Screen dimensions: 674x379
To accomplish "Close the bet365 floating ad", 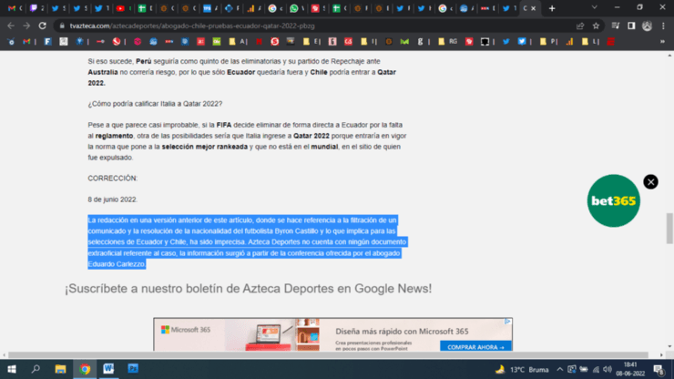I will pos(650,181).
